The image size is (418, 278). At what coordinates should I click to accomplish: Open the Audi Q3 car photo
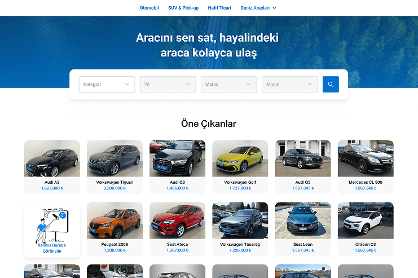pyautogui.click(x=178, y=158)
